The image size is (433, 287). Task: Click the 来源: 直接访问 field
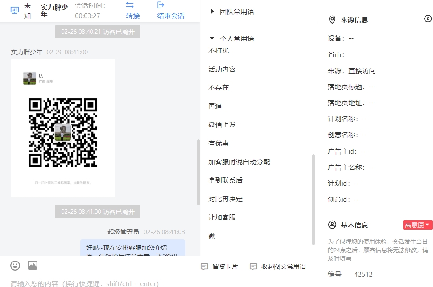[x=351, y=71]
